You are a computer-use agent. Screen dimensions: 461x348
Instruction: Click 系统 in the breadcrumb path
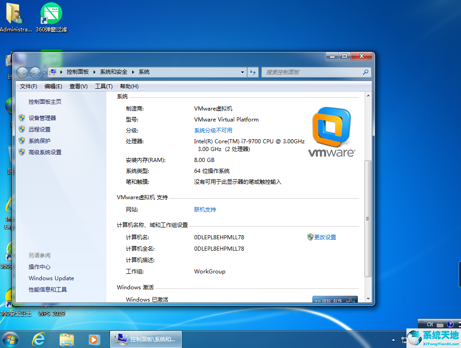(144, 72)
